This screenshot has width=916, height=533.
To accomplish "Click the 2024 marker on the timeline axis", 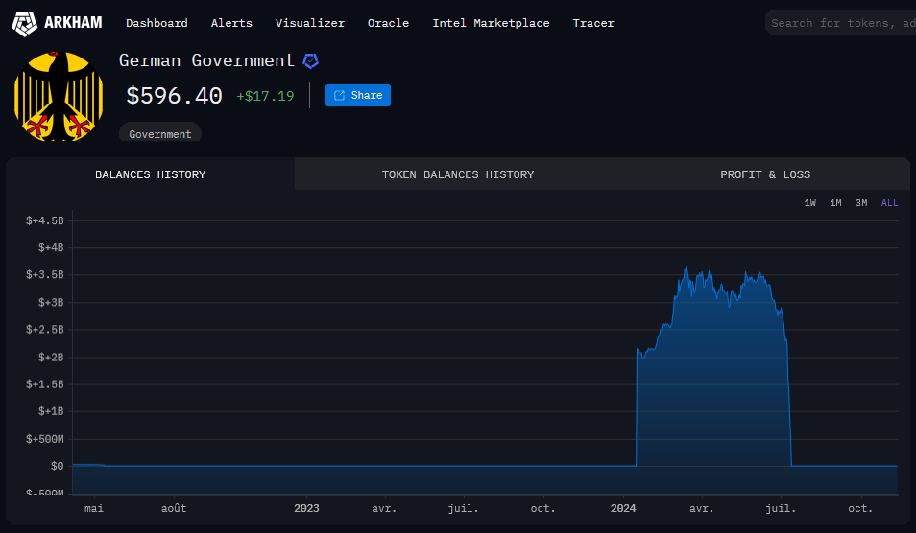I will (623, 509).
